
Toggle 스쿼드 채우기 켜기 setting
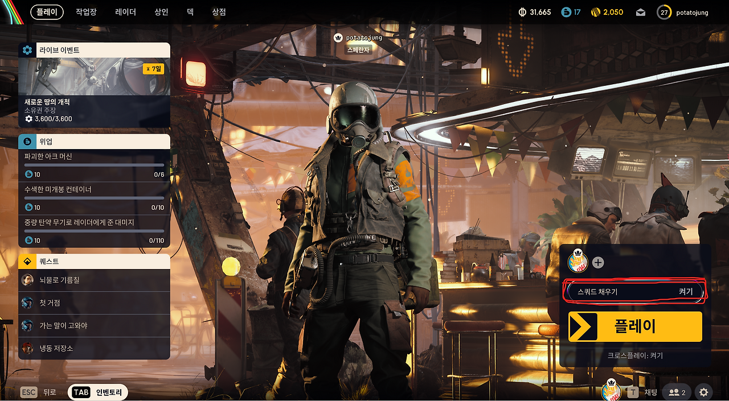point(635,292)
